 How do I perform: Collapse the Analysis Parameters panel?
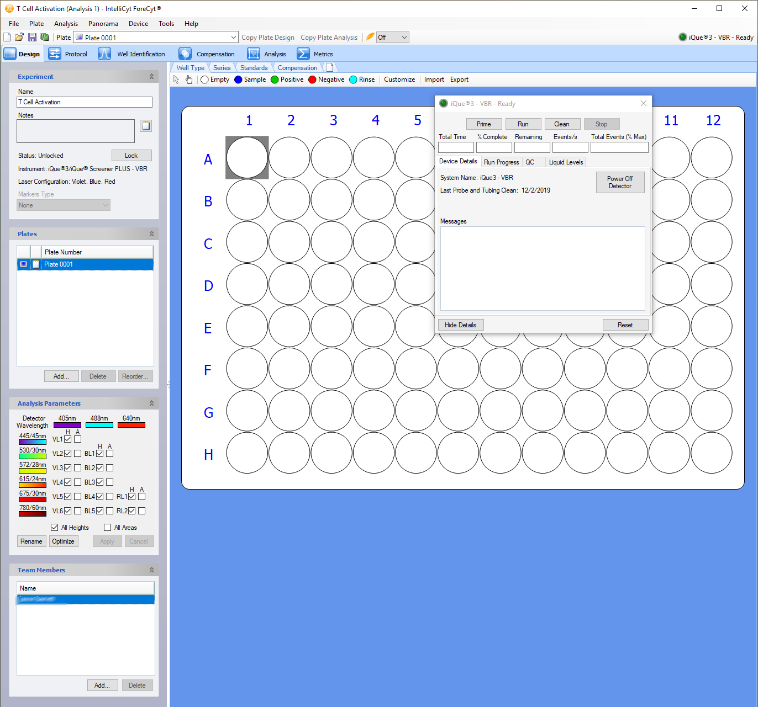151,403
